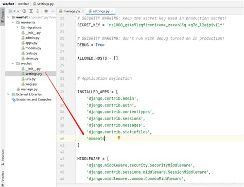244x187 pixels.
Task: Select urls.py in the project tree
Action: (x=28, y=79)
